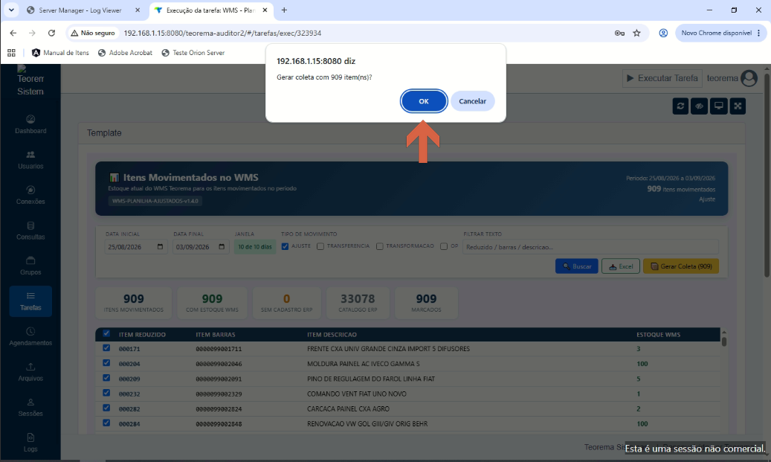The width and height of the screenshot is (771, 462).
Task: Open the Data Inicial calendar picker
Action: pyautogui.click(x=160, y=246)
